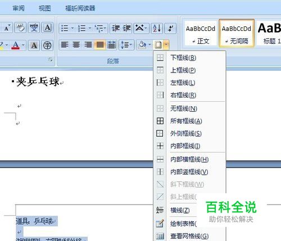Open numbering style dropdown arrow

(90, 28)
